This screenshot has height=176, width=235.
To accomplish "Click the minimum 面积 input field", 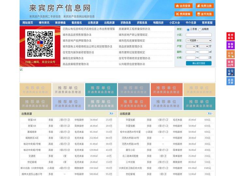I will pyautogui.click(x=191, y=52).
